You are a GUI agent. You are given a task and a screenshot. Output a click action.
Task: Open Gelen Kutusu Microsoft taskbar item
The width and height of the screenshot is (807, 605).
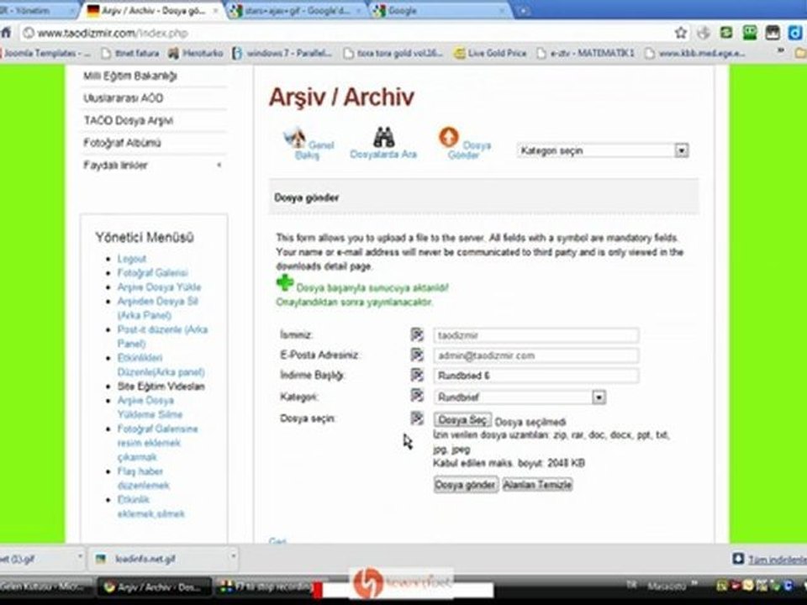coord(45,587)
